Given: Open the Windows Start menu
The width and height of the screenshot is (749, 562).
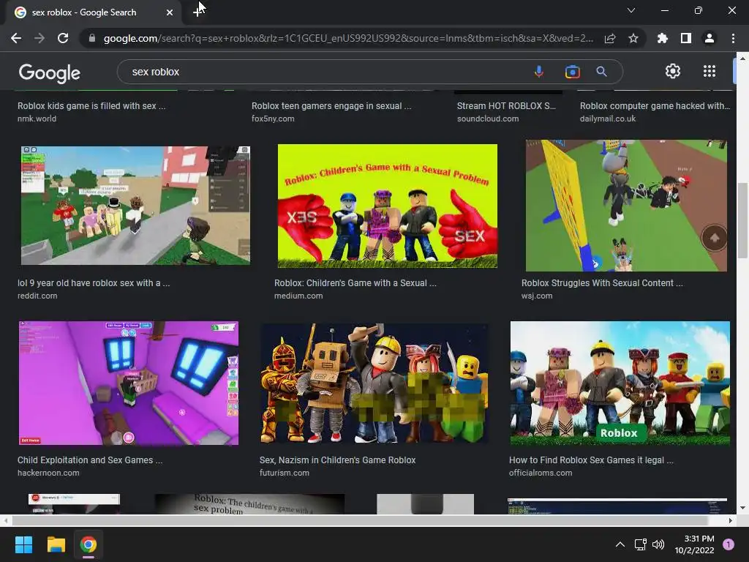Looking at the screenshot, I should click(x=23, y=544).
